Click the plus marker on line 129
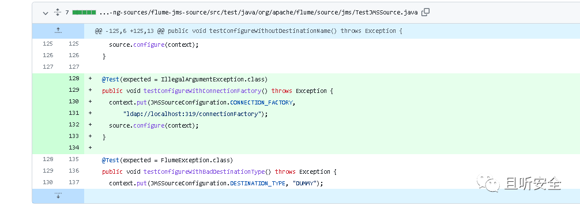 point(91,90)
